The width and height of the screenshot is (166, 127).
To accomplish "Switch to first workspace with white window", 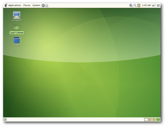I will [x=146, y=120].
